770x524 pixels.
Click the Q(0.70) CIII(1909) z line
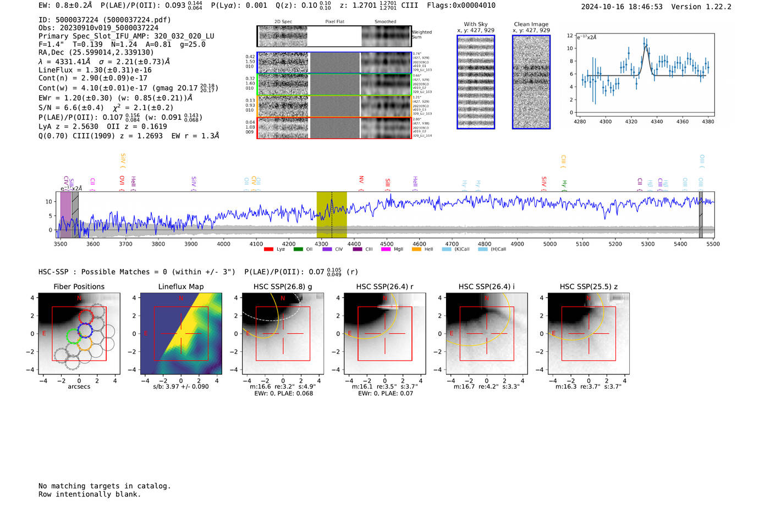tap(129, 136)
